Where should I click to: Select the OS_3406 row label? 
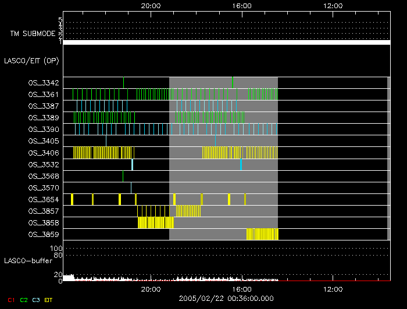(43, 153)
